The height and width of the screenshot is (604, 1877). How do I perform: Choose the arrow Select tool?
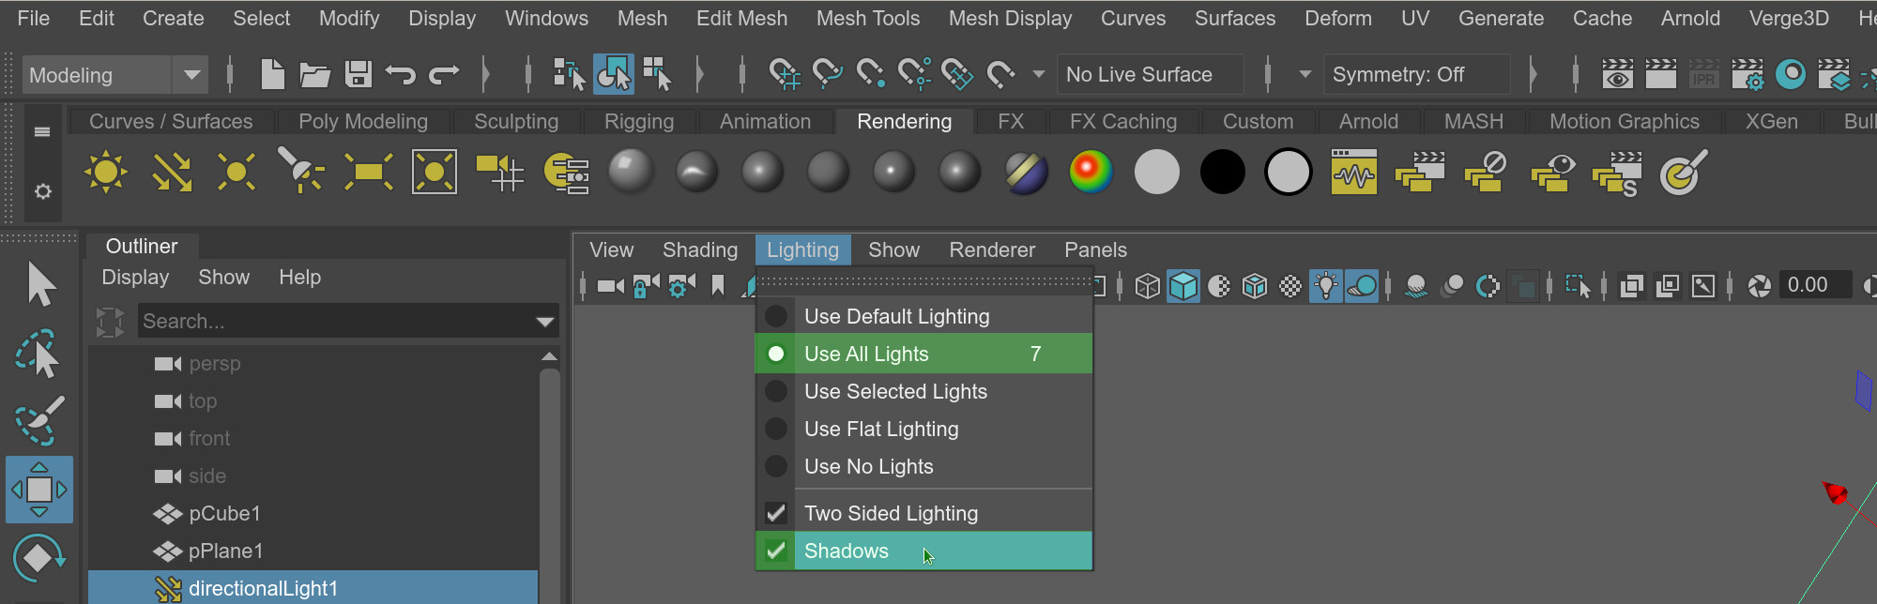coord(40,284)
